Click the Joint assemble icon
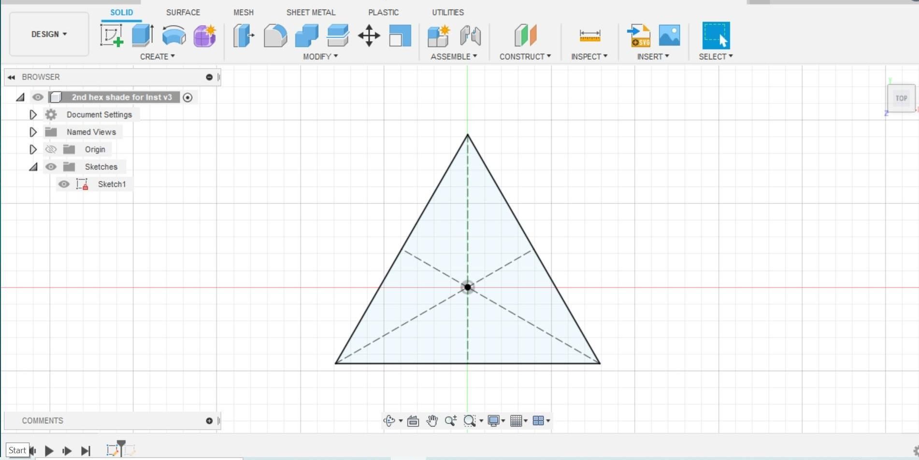This screenshot has width=919, height=460. pyautogui.click(x=470, y=35)
